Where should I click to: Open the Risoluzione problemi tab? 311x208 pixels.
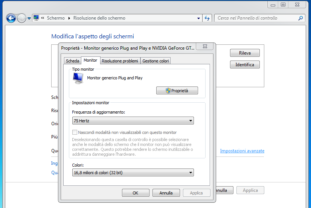point(120,61)
